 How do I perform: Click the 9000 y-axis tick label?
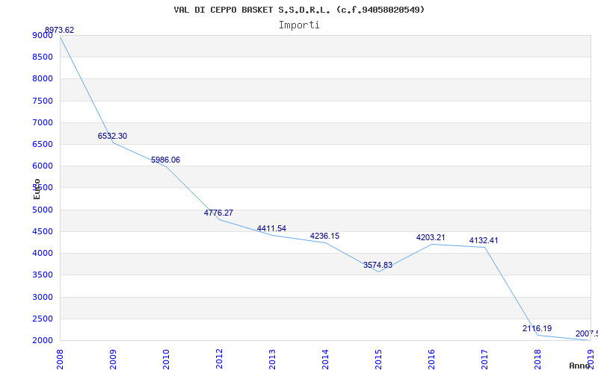pyautogui.click(x=43, y=35)
